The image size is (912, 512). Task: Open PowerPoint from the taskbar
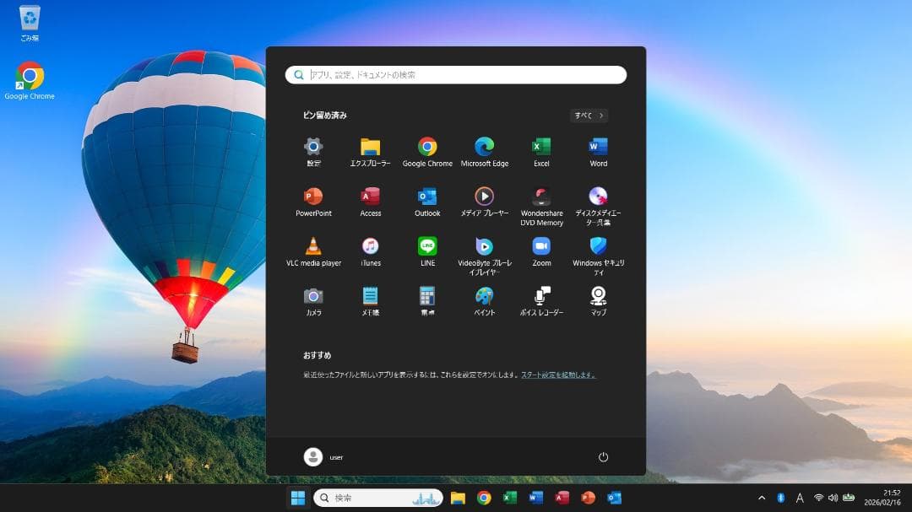pyautogui.click(x=588, y=498)
